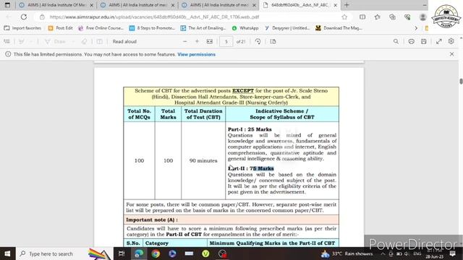Search within the PDF
The image size is (463, 260).
click(396, 42)
